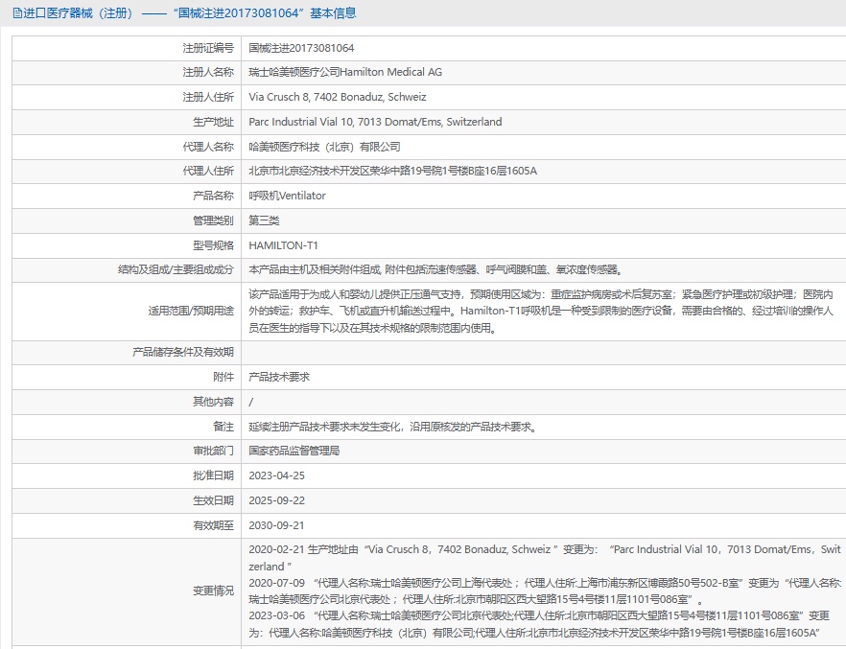Select registration number 国械注进20173081064 in the table
Viewport: 846px width, 649px height.
coord(301,48)
